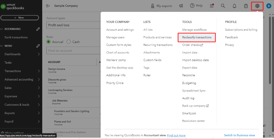Open Tags under Lists
The height and width of the screenshot is (139, 274).
pos(146,68)
